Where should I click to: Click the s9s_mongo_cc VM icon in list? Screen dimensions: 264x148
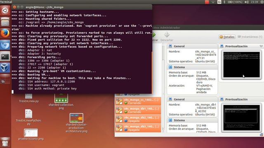coord(119,102)
